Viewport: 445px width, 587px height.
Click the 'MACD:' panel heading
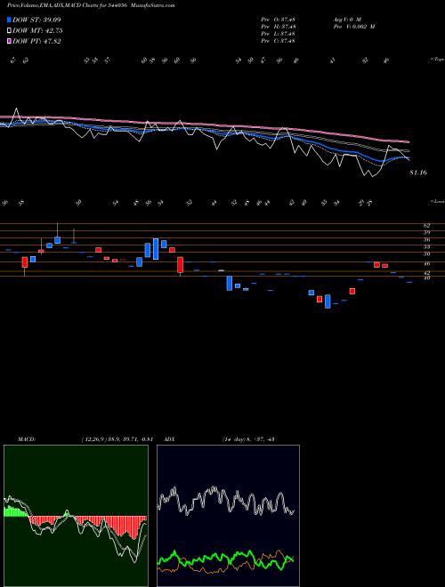(27, 439)
